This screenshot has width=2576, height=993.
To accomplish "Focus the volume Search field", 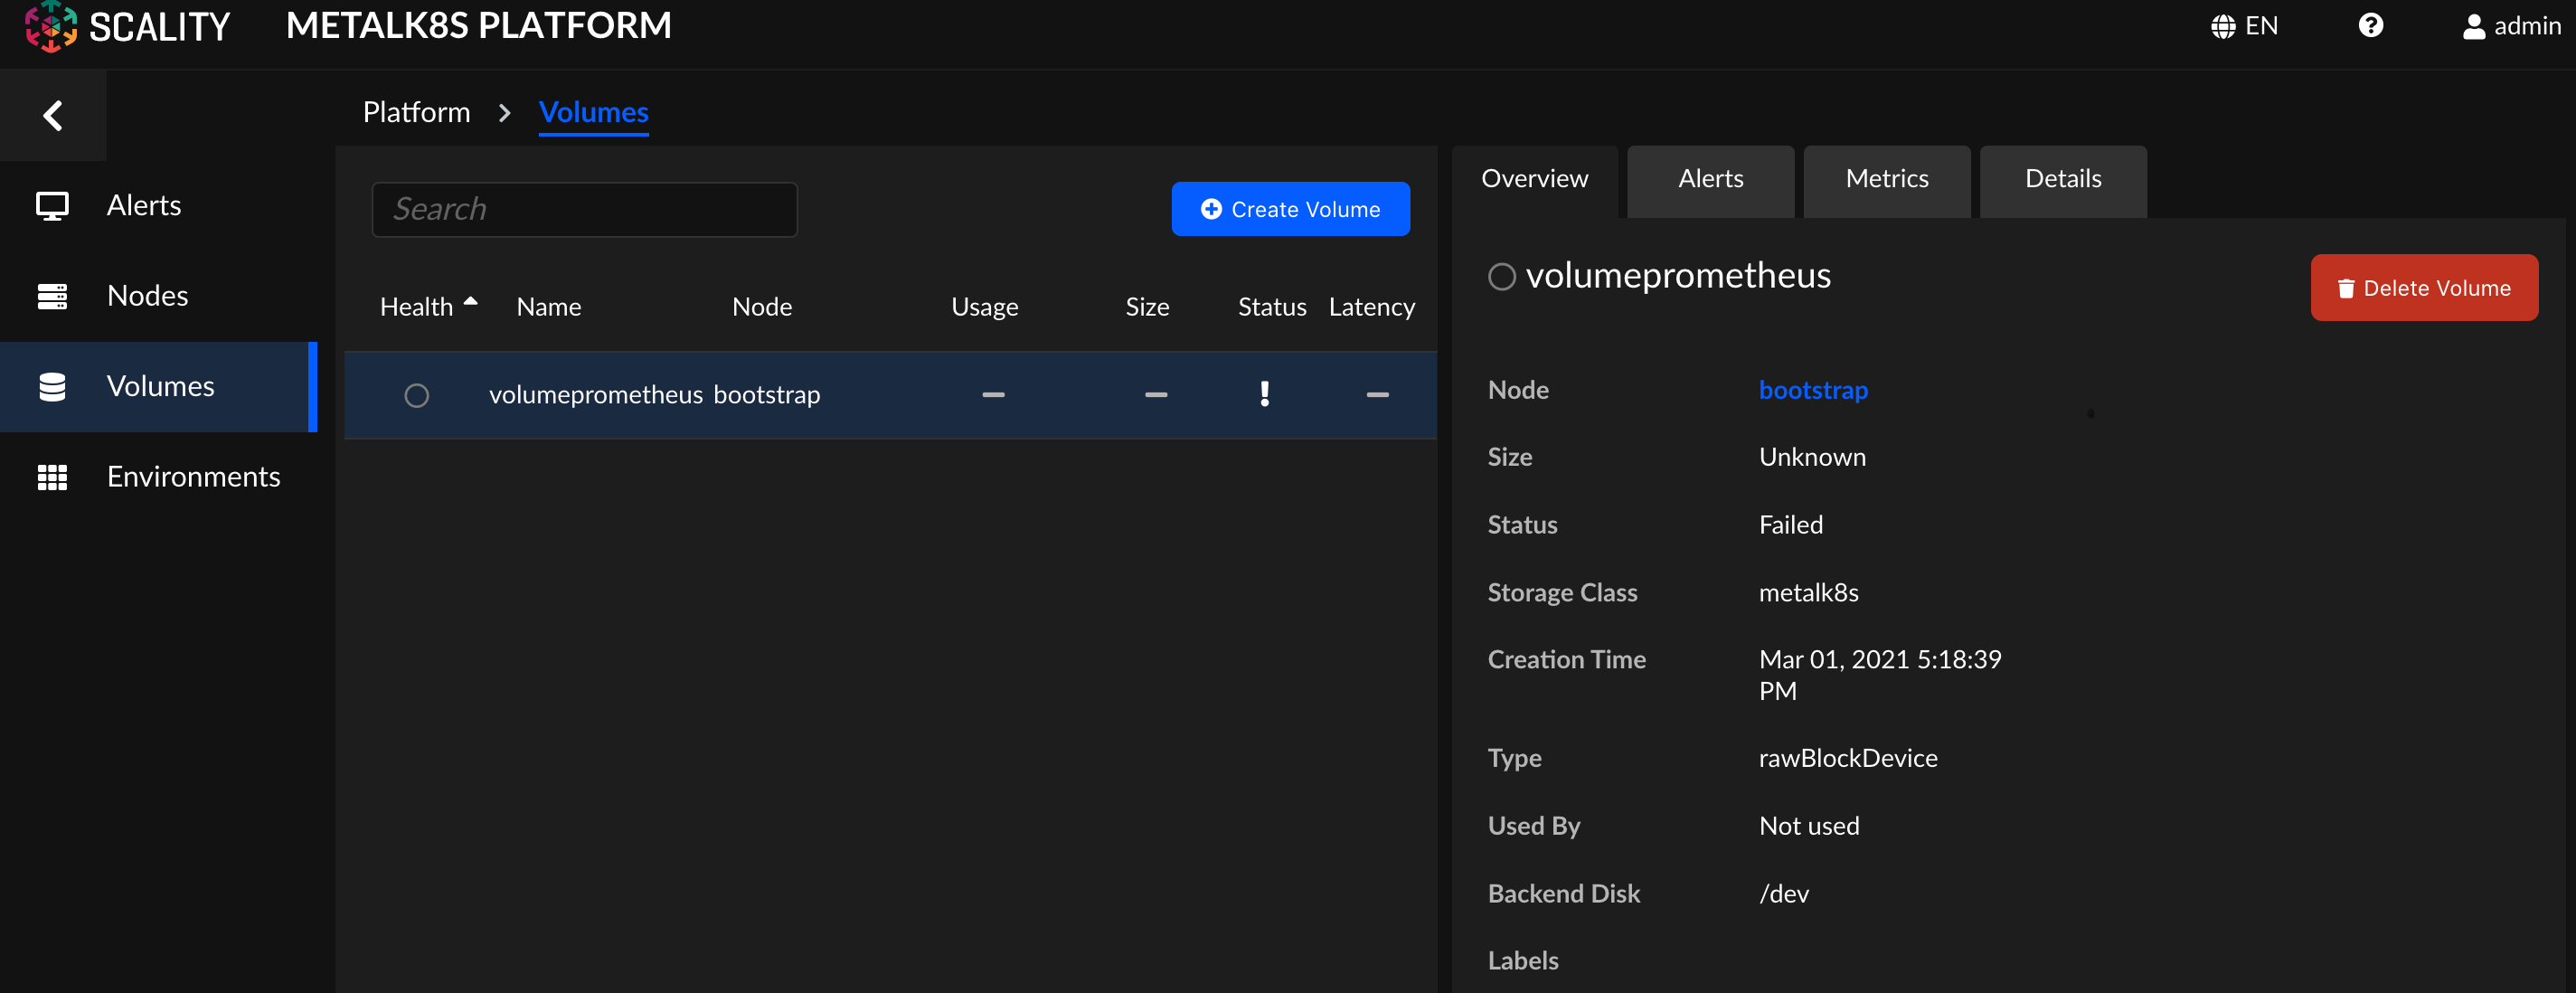I will click(x=585, y=209).
